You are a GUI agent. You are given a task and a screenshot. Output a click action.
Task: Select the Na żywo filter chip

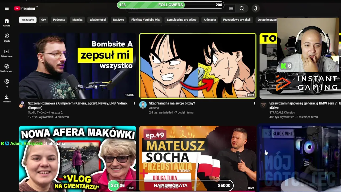click(x=119, y=20)
